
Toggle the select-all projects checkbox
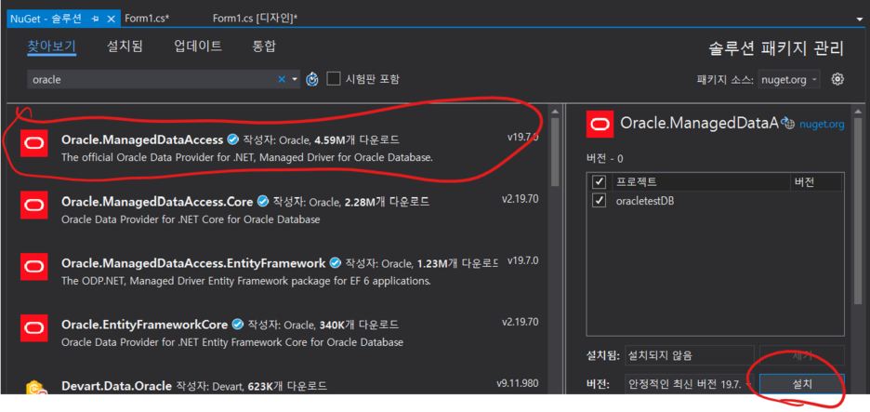(x=599, y=181)
